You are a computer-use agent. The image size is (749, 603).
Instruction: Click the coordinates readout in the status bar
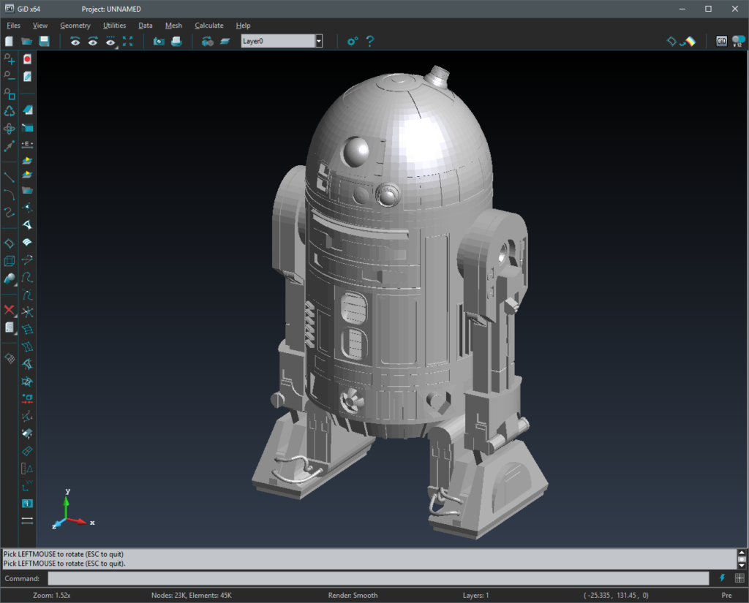coord(616,596)
